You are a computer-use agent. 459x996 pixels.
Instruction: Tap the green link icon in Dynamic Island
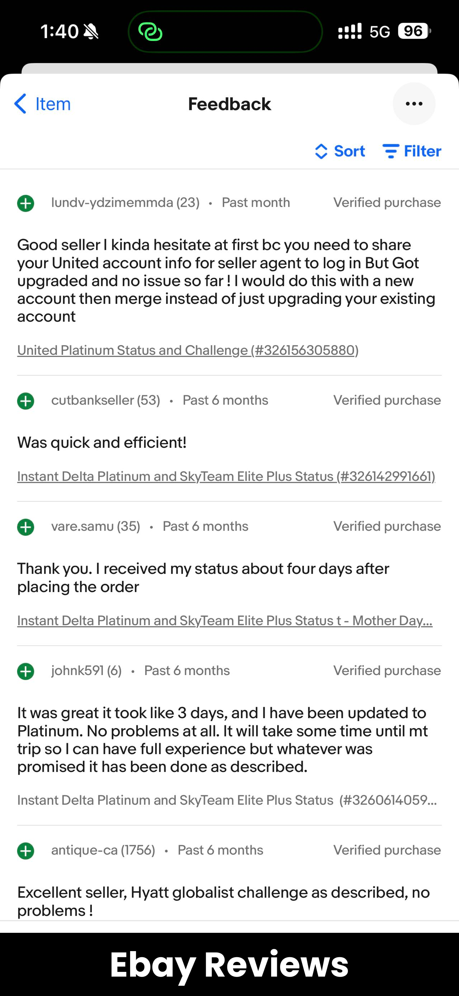[x=151, y=32]
